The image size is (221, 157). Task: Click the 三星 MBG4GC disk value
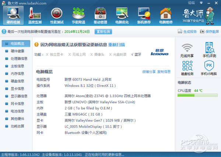[84, 114]
